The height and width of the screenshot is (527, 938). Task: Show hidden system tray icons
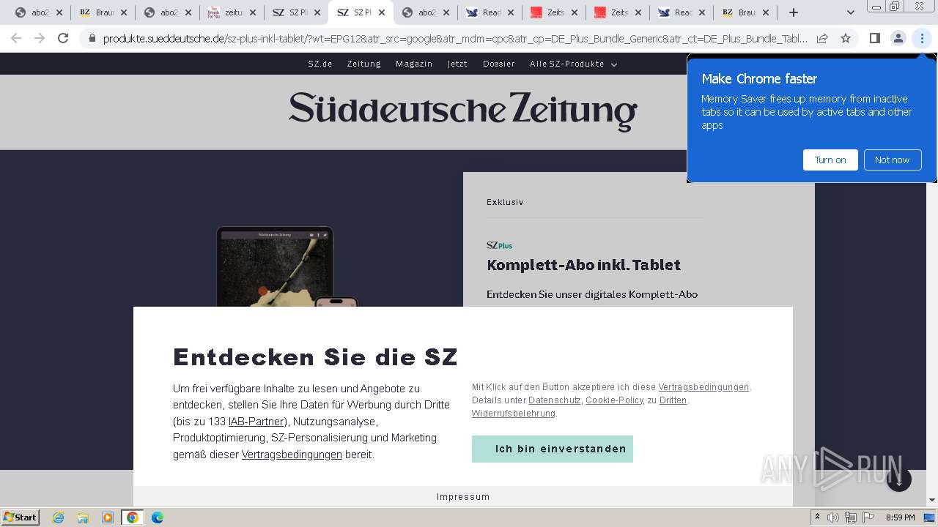(x=818, y=517)
